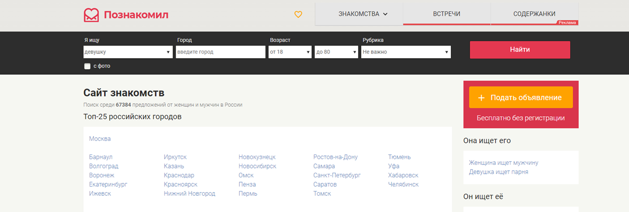
Task: Click the Познакомил heart logo icon
Action: point(91,15)
